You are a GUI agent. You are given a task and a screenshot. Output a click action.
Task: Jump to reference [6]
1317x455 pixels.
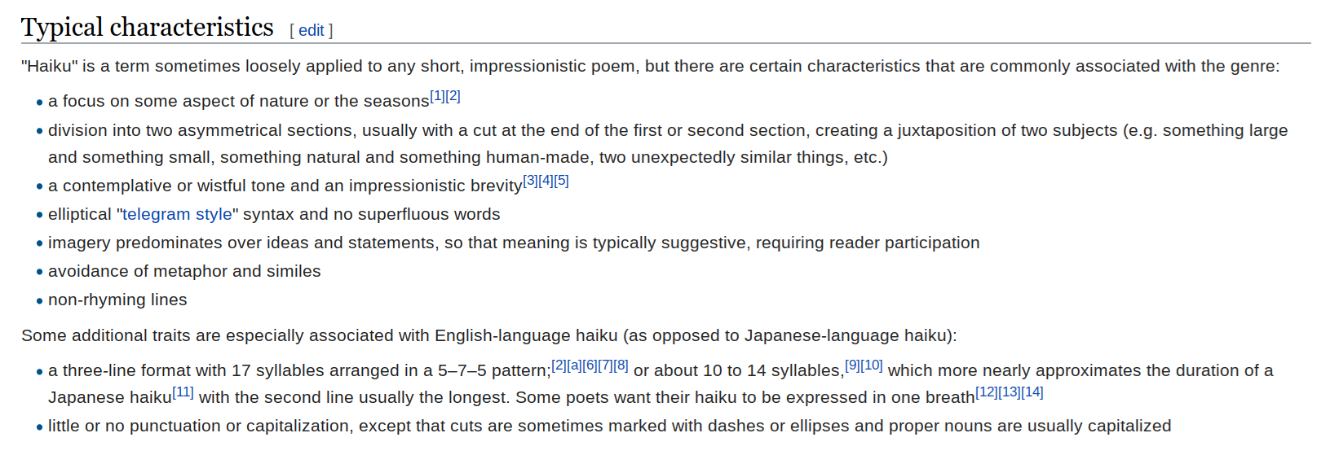point(590,365)
